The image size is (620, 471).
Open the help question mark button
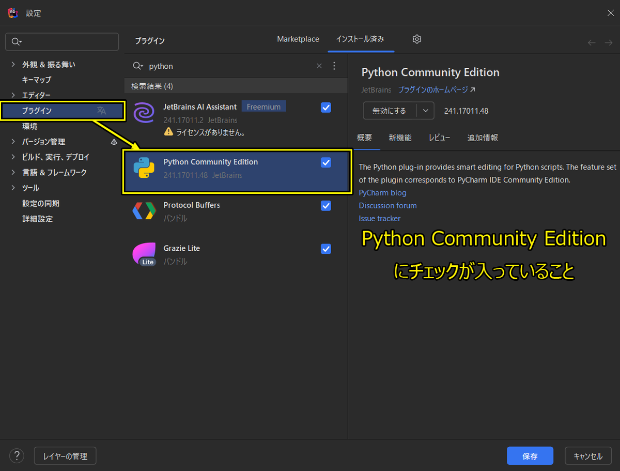pyautogui.click(x=17, y=456)
